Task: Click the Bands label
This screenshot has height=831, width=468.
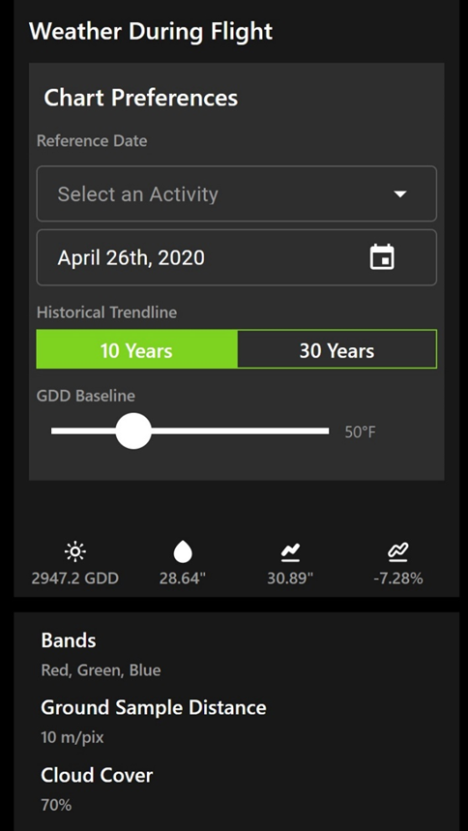Action: tap(69, 640)
